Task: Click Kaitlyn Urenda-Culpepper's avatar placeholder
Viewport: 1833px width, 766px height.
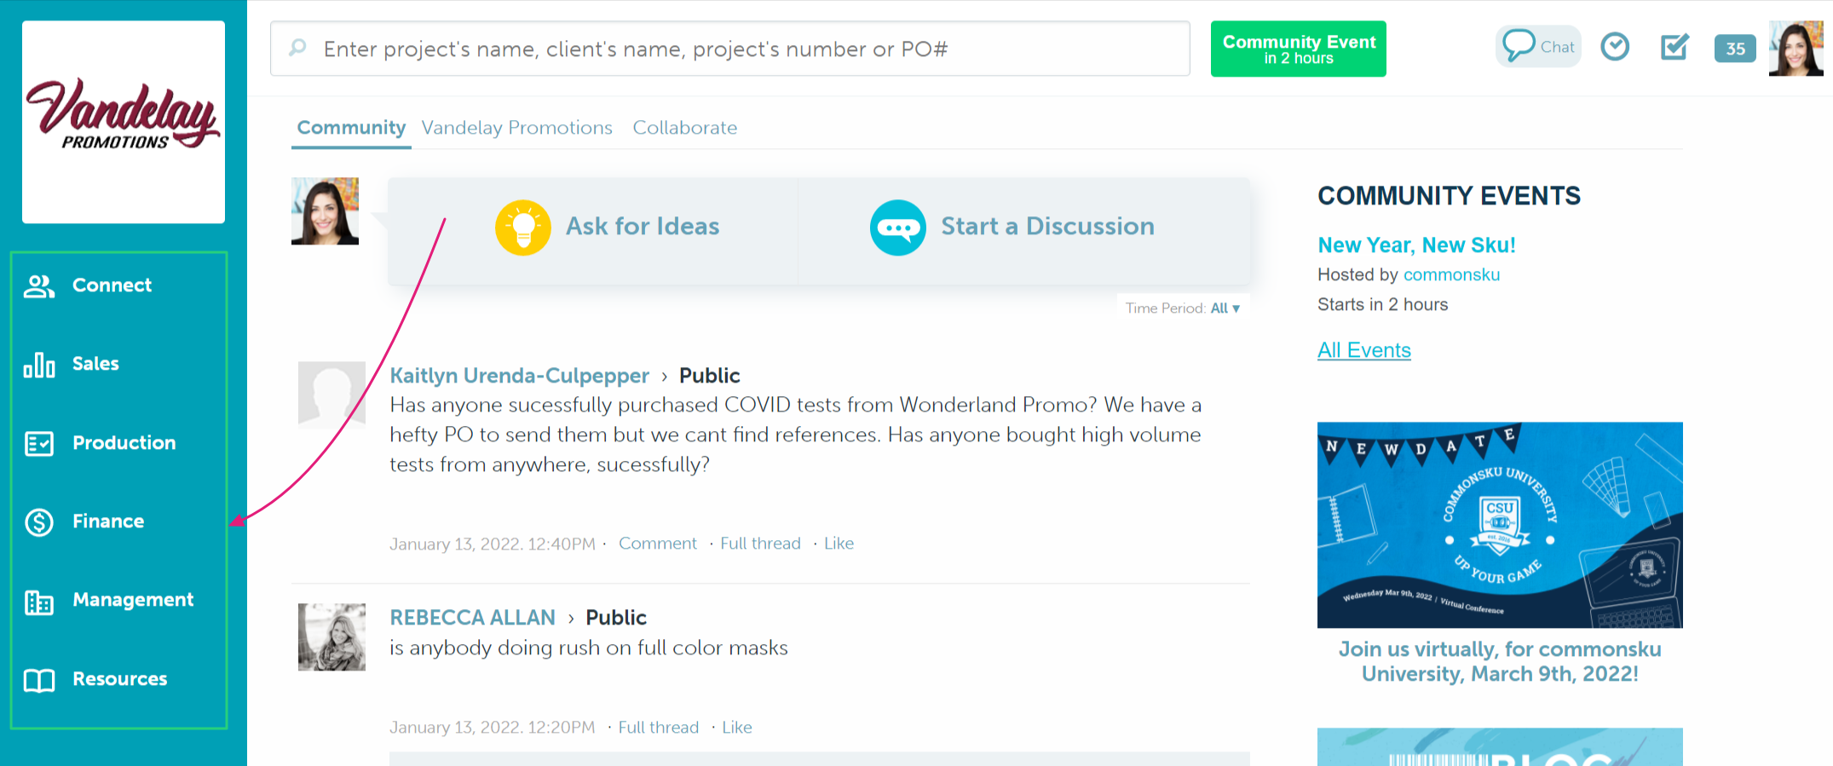Action: coord(331,395)
